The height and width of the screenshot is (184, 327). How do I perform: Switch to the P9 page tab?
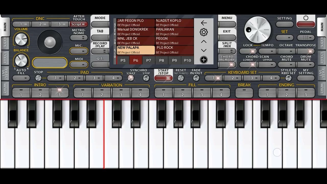tap(174, 60)
